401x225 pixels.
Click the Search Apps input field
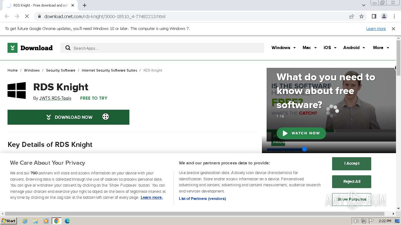pyautogui.click(x=162, y=48)
